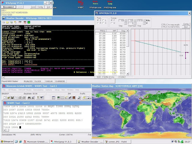The height and width of the screenshot is (144, 192).
Task: Open the Options menu in W40PC
Action: pos(49,90)
